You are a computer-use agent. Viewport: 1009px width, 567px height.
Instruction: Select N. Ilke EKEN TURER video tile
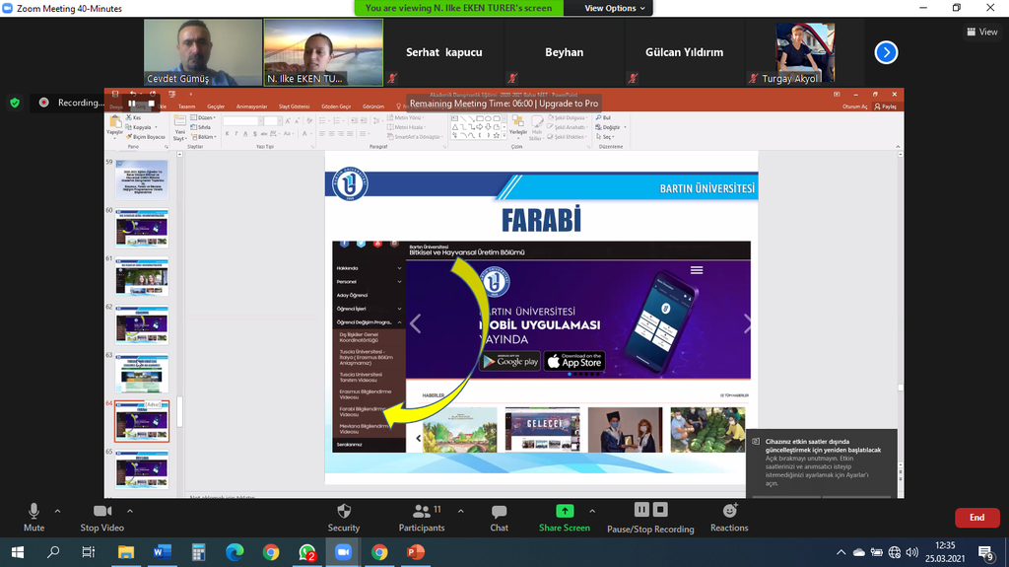coord(323,52)
